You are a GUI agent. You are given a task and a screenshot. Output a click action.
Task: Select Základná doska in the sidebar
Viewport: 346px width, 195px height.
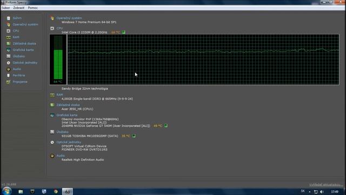(x=24, y=43)
